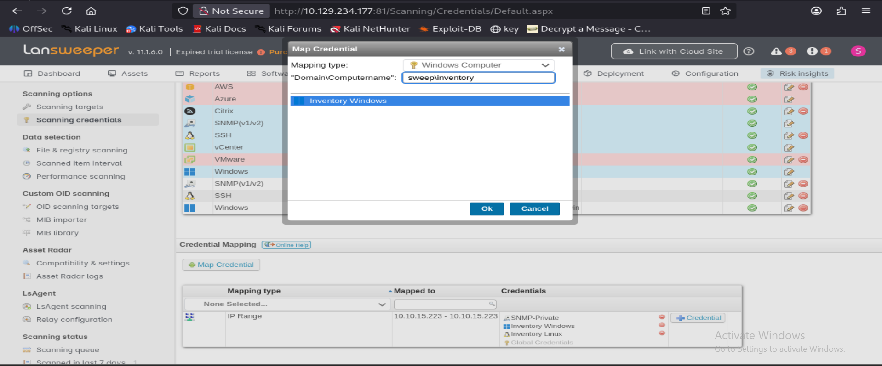Open Performance scanning settings
Viewport: 882px width, 366px height.
coord(80,176)
